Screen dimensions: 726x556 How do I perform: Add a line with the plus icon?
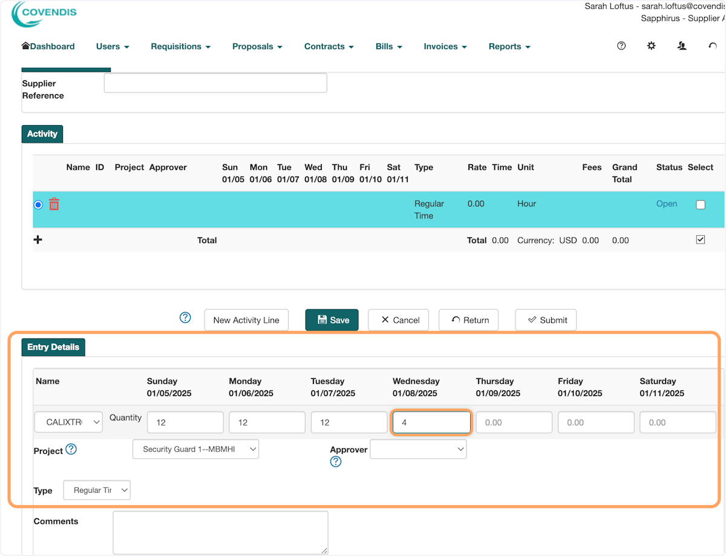click(x=38, y=240)
